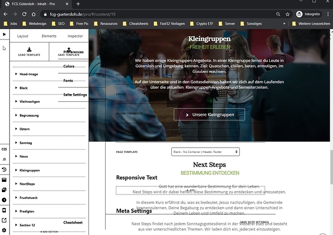Click the play preview icon in left toolbar

click(4, 34)
